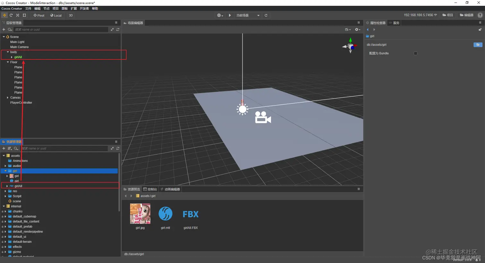This screenshot has width=485, height=263.
Task: Open the 帮助 menu
Action: [95, 8]
